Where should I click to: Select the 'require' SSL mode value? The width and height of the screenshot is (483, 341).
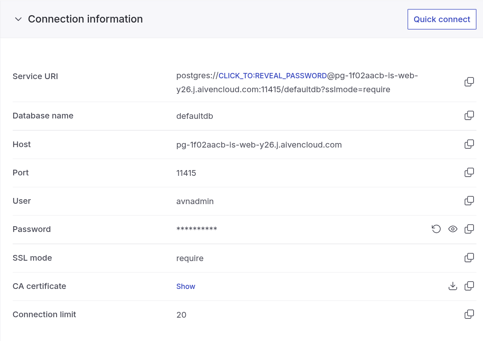tap(190, 259)
